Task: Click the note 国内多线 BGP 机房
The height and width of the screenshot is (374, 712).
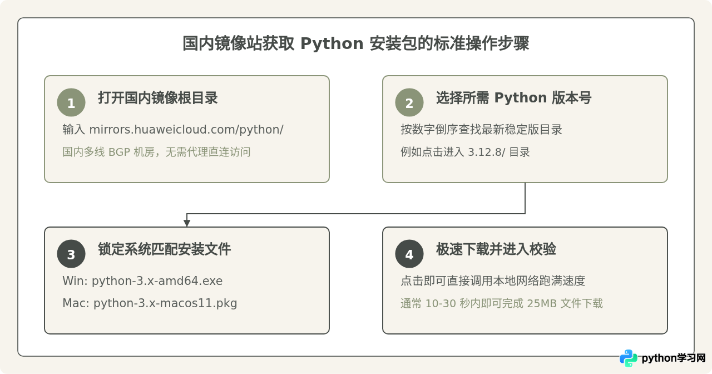Action: point(156,152)
